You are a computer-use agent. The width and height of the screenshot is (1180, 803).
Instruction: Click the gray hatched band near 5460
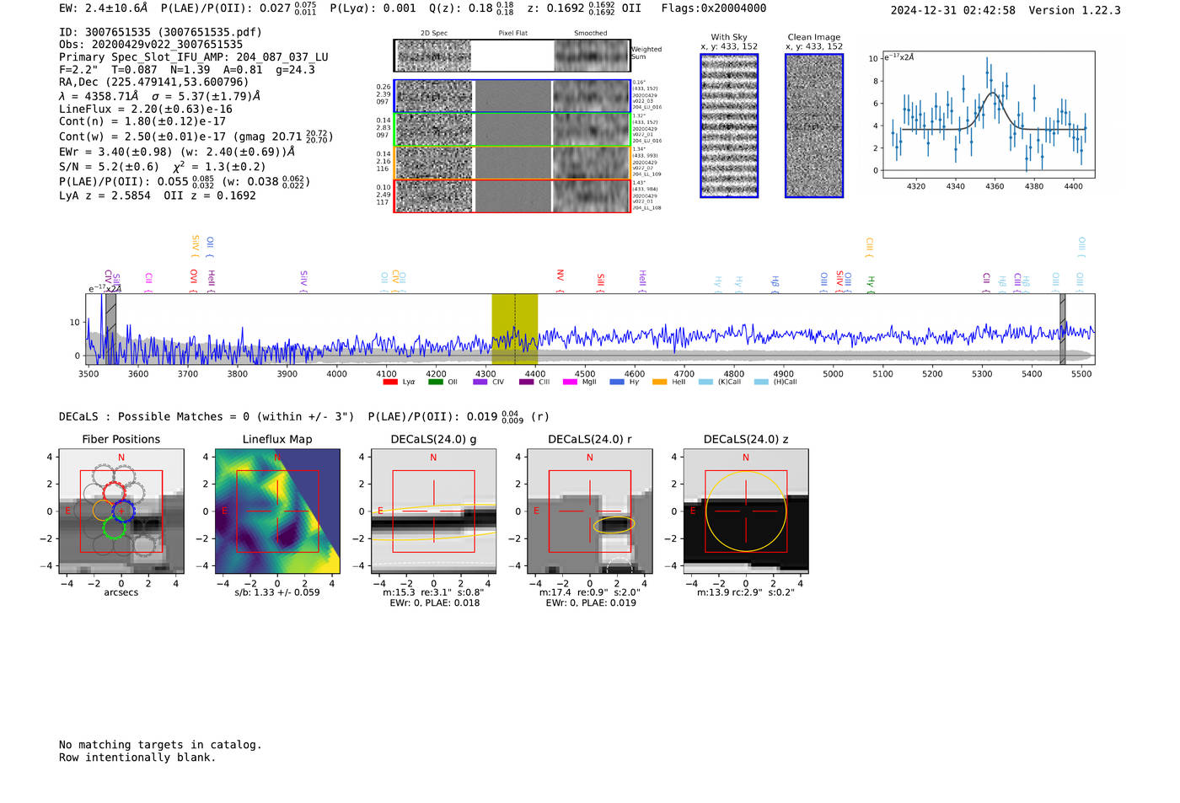pyautogui.click(x=1063, y=329)
